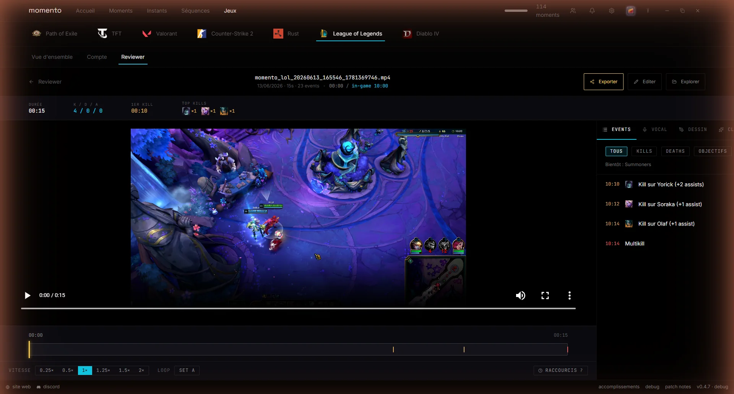734x394 pixels.
Task: Open the site web link
Action: pyautogui.click(x=18, y=387)
